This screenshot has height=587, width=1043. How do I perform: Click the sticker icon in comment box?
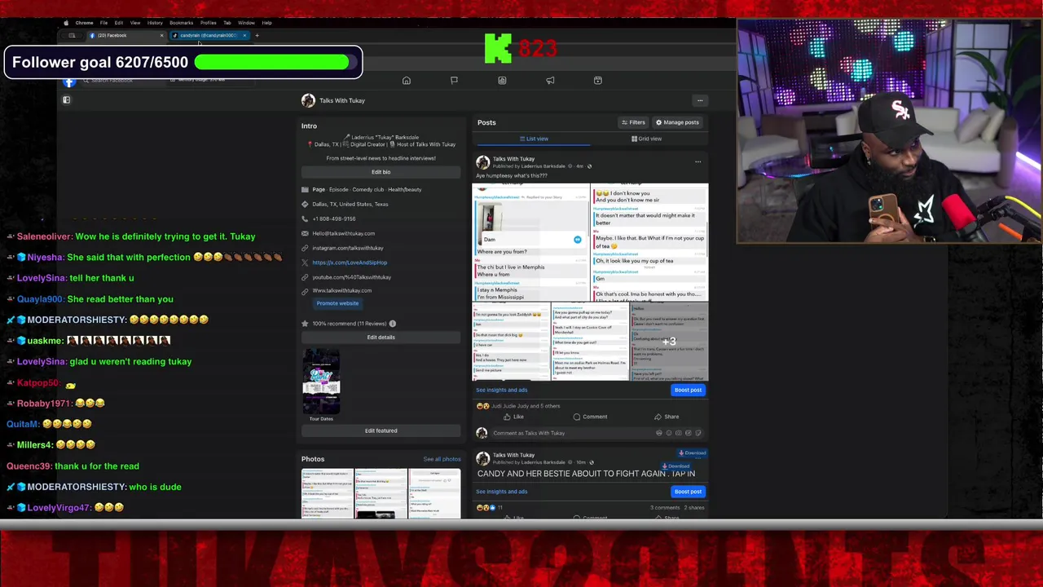pos(698,433)
